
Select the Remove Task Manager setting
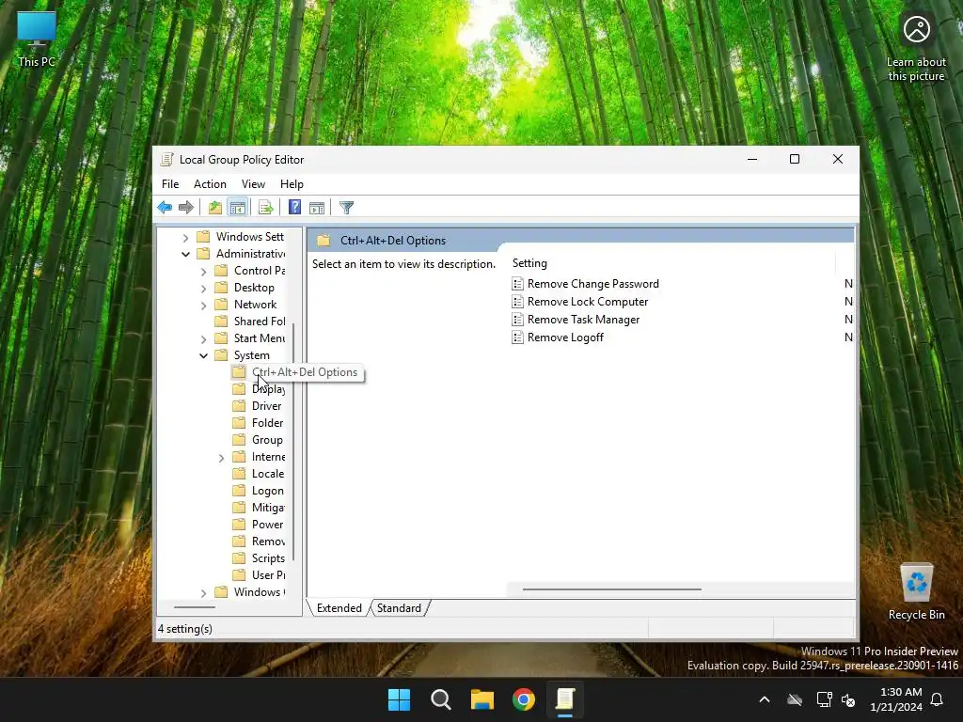583,320
